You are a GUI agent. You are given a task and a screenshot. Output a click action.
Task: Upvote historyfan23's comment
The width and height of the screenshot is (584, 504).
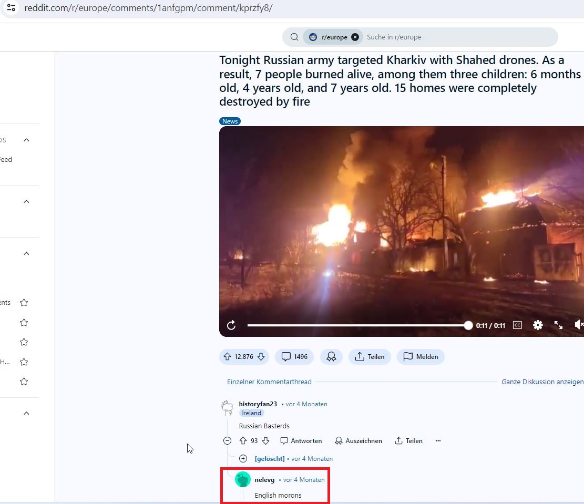click(x=243, y=441)
